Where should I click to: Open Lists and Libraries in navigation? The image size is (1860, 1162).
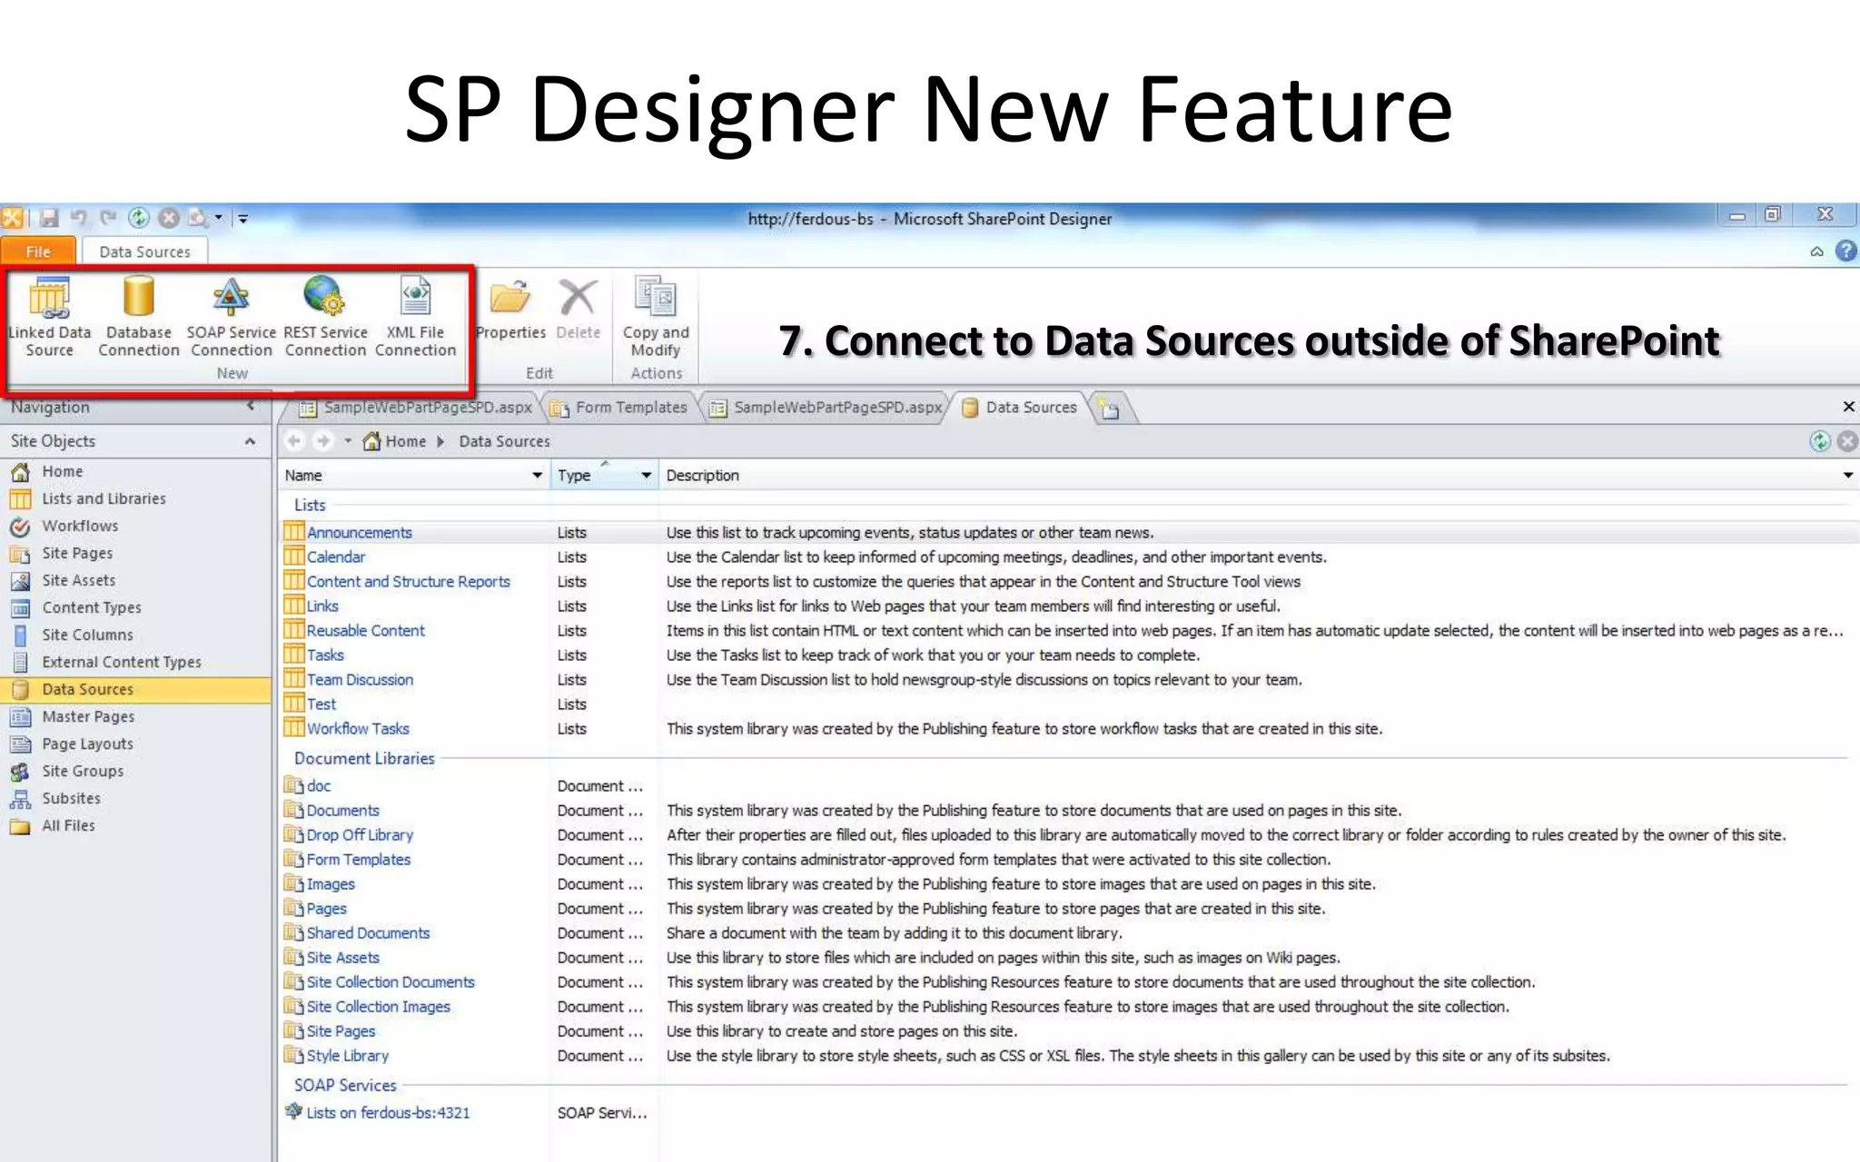(104, 498)
